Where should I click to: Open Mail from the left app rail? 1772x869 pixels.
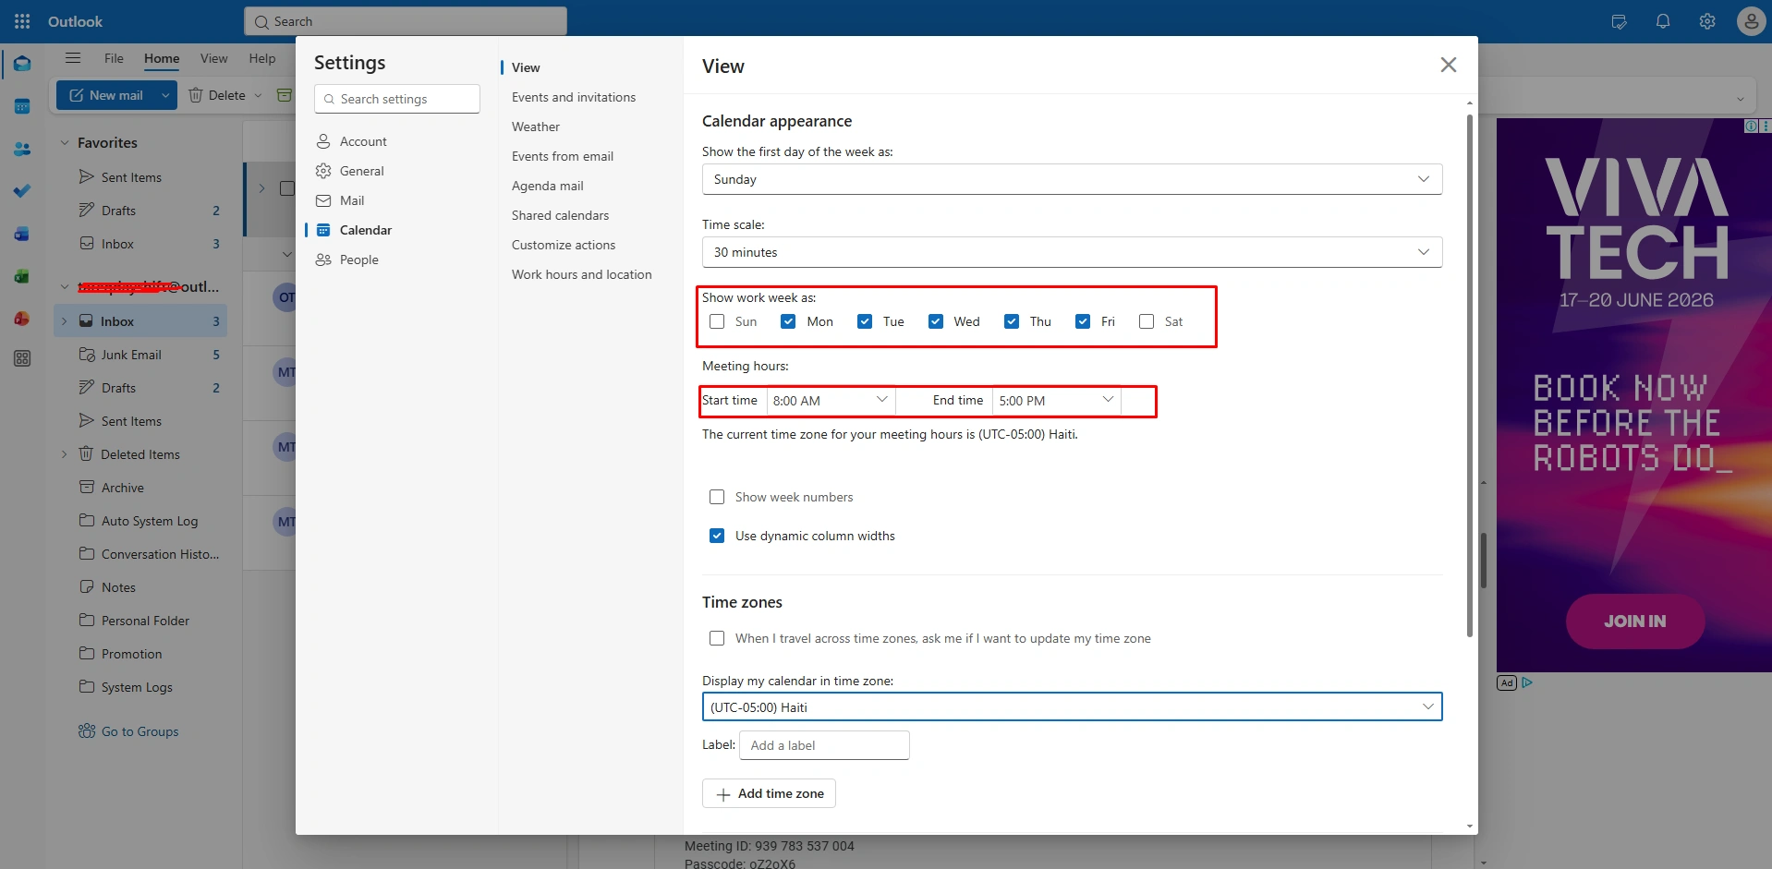pos(22,64)
